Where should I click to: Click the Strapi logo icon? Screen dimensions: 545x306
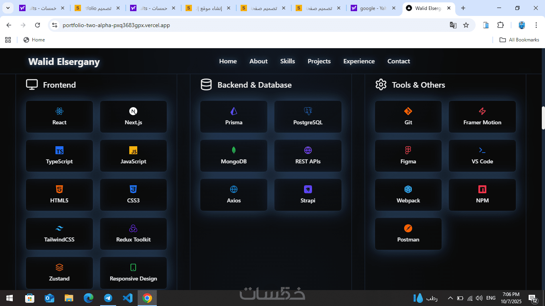pyautogui.click(x=308, y=189)
